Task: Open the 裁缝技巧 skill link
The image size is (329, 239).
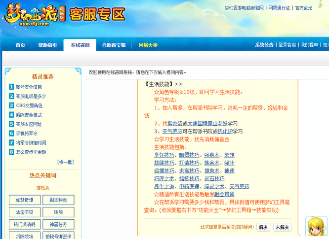Action: (x=164, y=163)
